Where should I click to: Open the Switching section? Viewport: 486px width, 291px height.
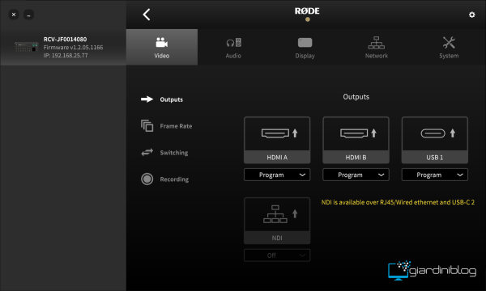(x=164, y=153)
